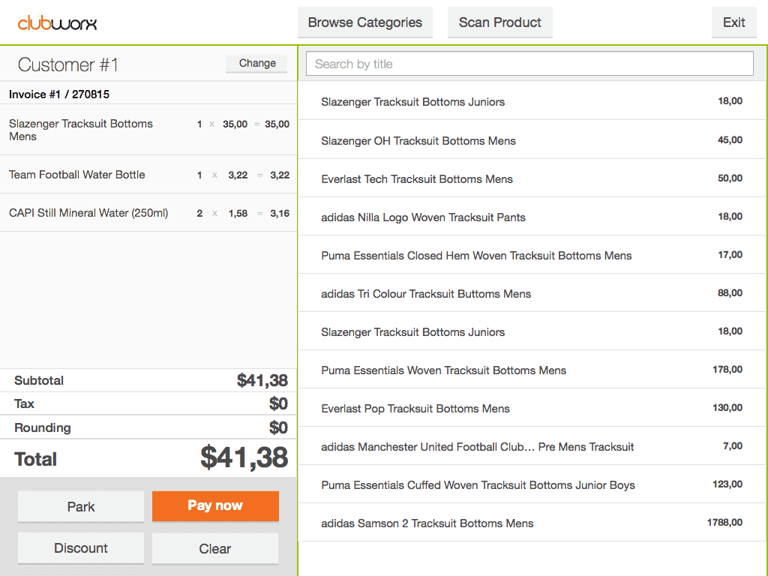Add Slazenger OH Tracksuit Bottoms Mens

(532, 140)
